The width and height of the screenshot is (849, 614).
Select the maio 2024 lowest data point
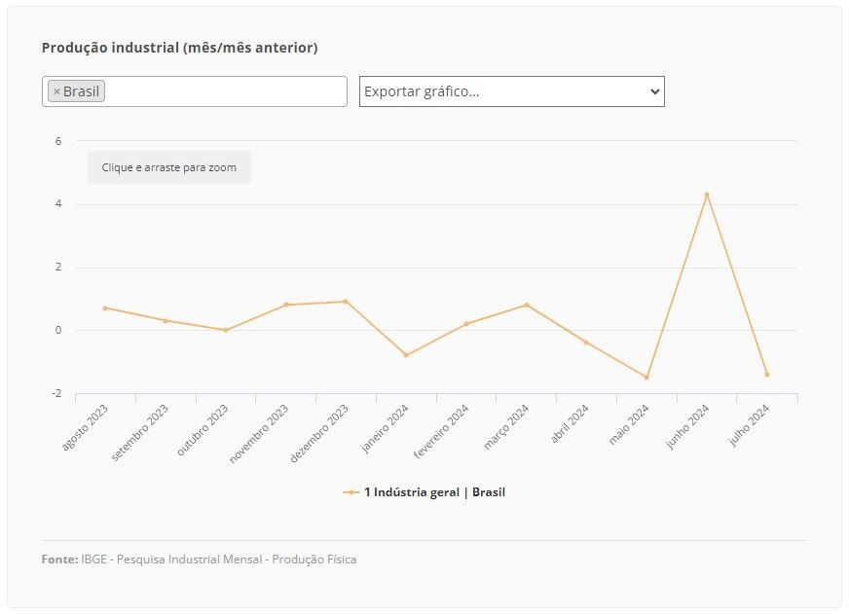click(646, 378)
